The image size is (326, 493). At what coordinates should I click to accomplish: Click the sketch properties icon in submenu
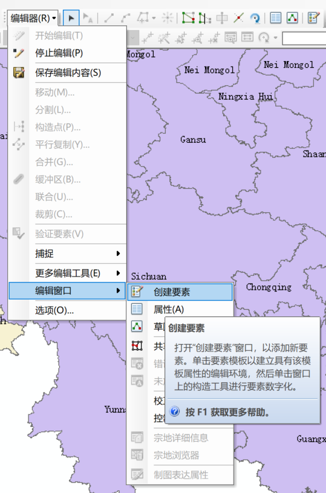tap(137, 327)
